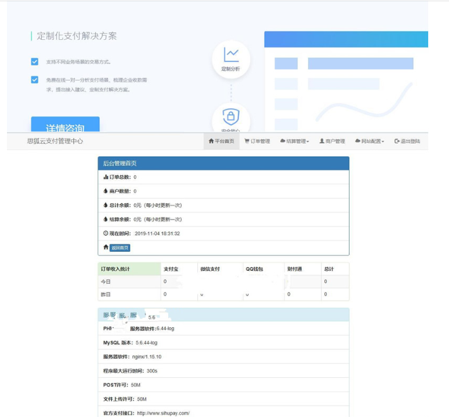The image size is (449, 417).
Task: Open the 平台首页 nav item
Action: pos(221,142)
